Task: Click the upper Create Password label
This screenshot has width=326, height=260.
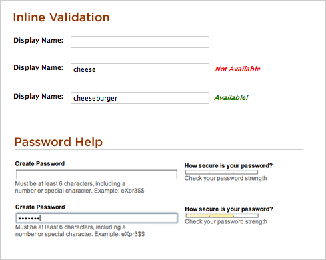Action: click(x=40, y=164)
